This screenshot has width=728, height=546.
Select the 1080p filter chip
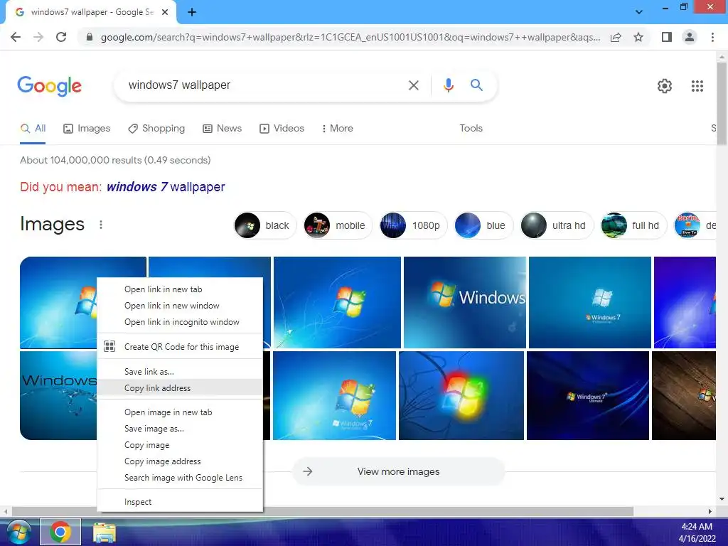coord(413,225)
